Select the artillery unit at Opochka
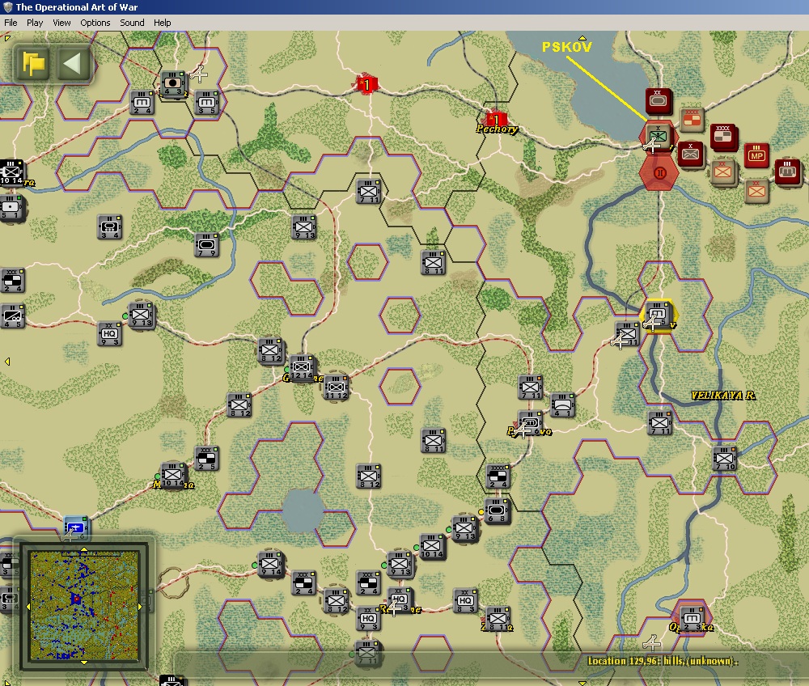The height and width of the screenshot is (686, 809). point(693,618)
